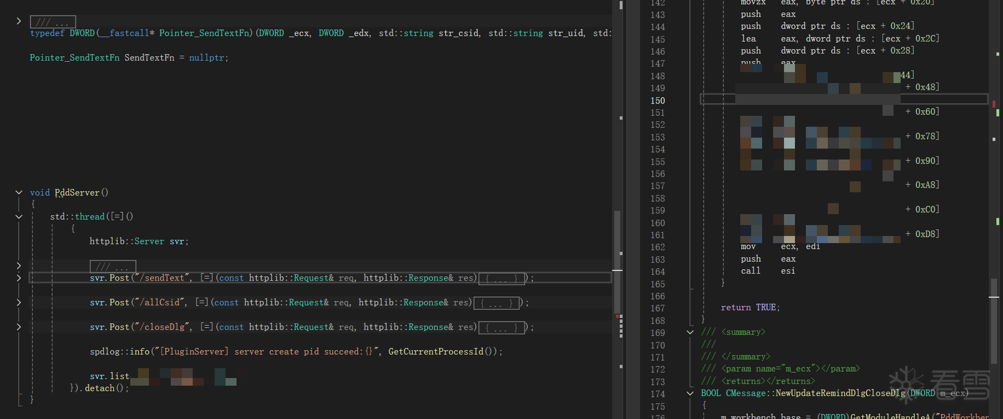
Task: Click the '{ ... }' placeholder on sendText line
Action: (501, 279)
